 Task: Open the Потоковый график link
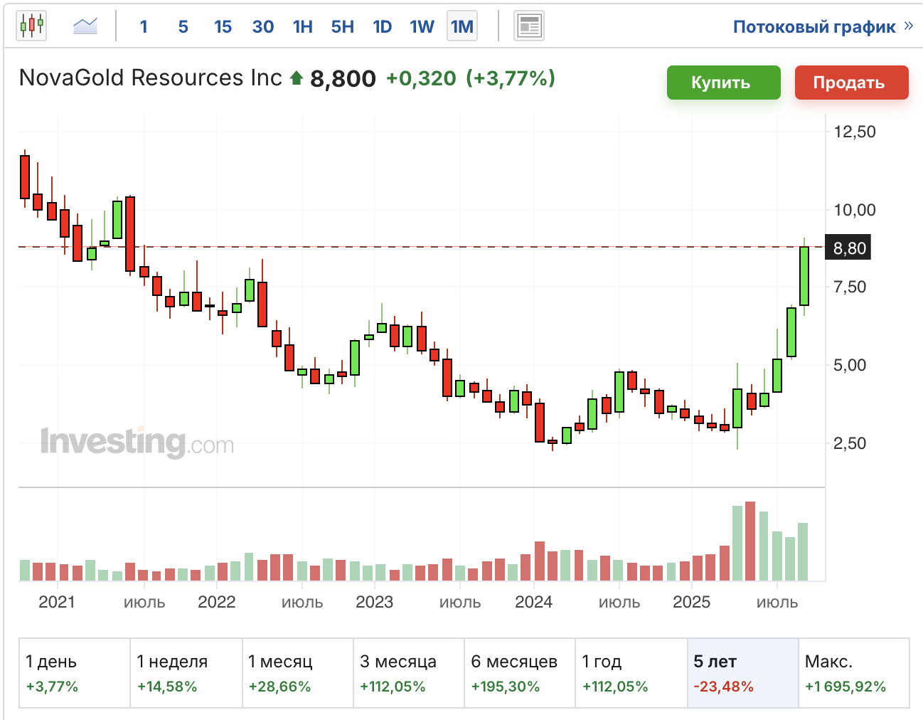click(813, 27)
